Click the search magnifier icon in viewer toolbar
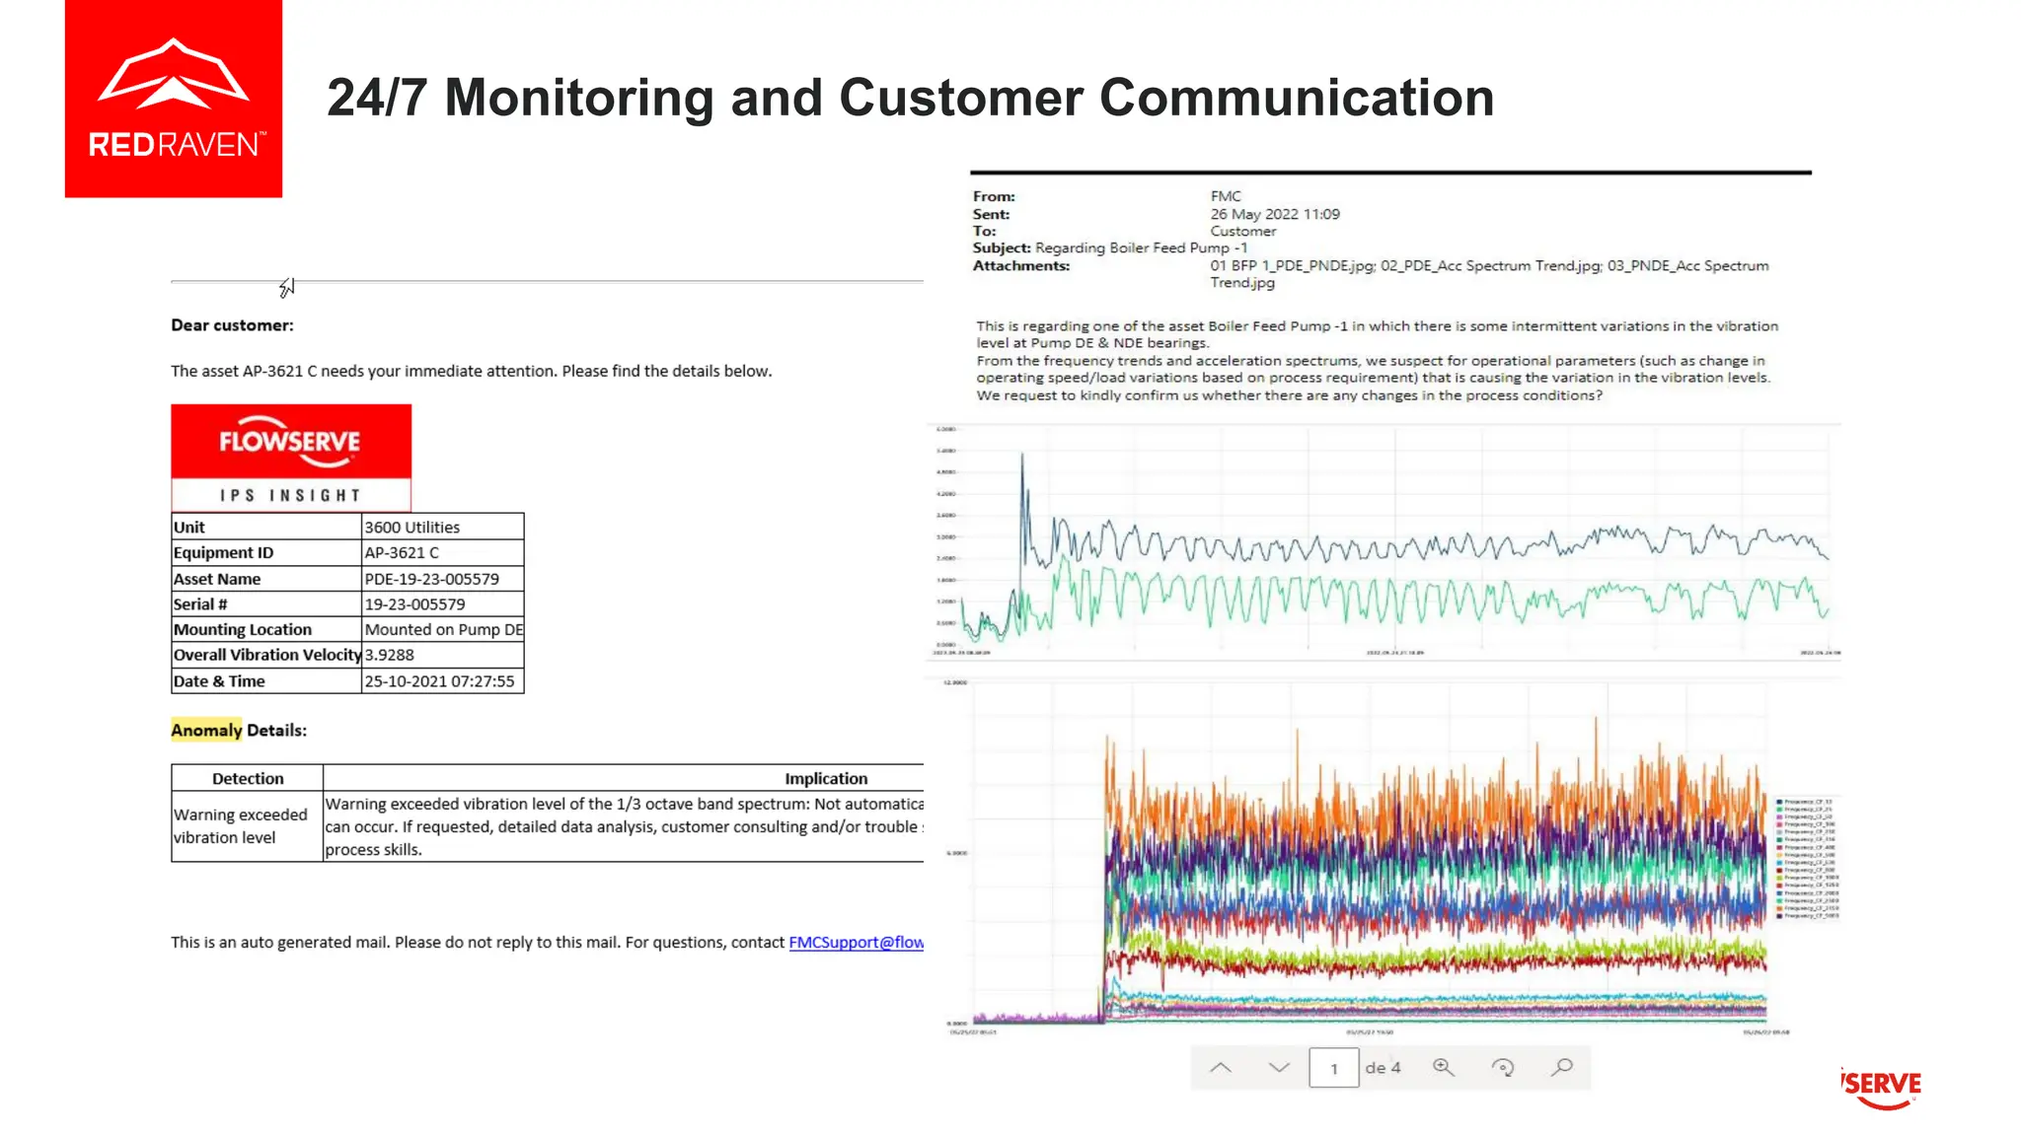The height and width of the screenshot is (1136, 2021). tap(1562, 1068)
